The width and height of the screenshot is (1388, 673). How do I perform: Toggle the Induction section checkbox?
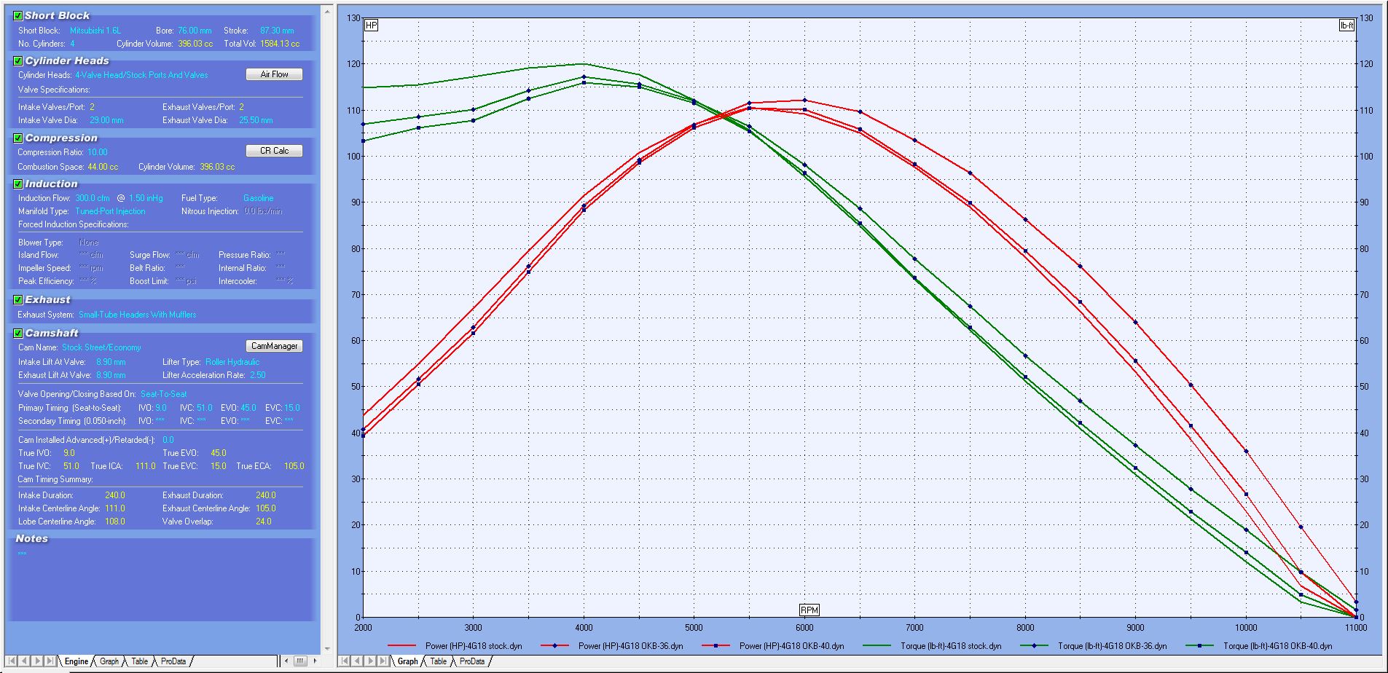18,184
